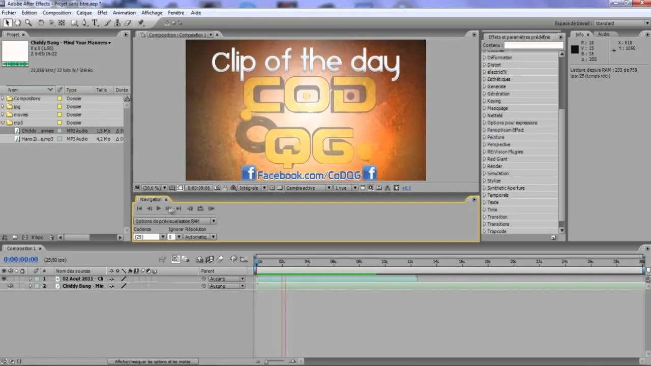Select the Rectangle shape tool

coord(74,23)
